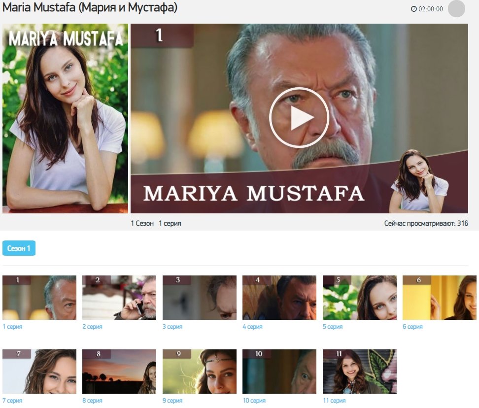Click the Сезон 1 tab button
Viewport: 479px width, 408px height.
coord(19,248)
